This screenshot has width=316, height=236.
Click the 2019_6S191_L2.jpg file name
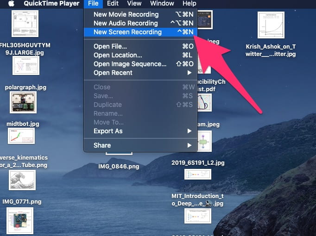click(x=198, y=163)
